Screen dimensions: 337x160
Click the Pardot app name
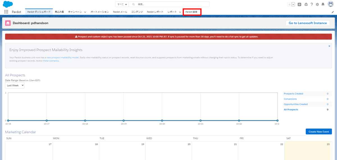click(x=17, y=12)
